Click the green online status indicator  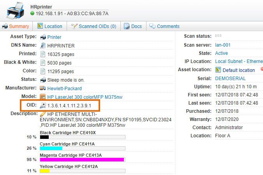pos(32,14)
